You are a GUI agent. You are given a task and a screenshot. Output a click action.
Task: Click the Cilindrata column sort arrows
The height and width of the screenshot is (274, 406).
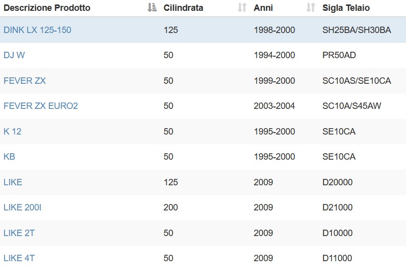242,8
